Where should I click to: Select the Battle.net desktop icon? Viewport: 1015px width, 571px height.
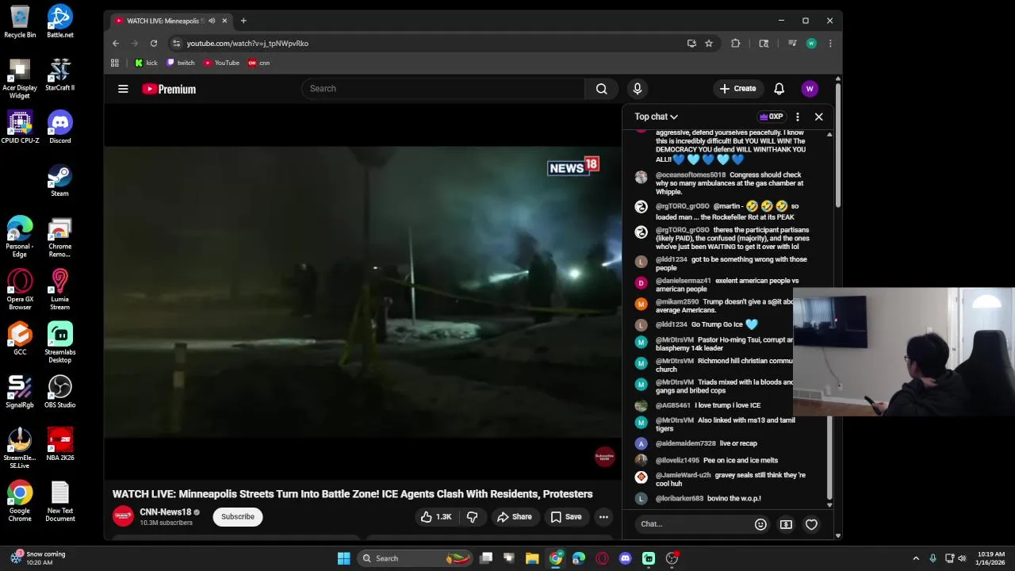pyautogui.click(x=60, y=21)
